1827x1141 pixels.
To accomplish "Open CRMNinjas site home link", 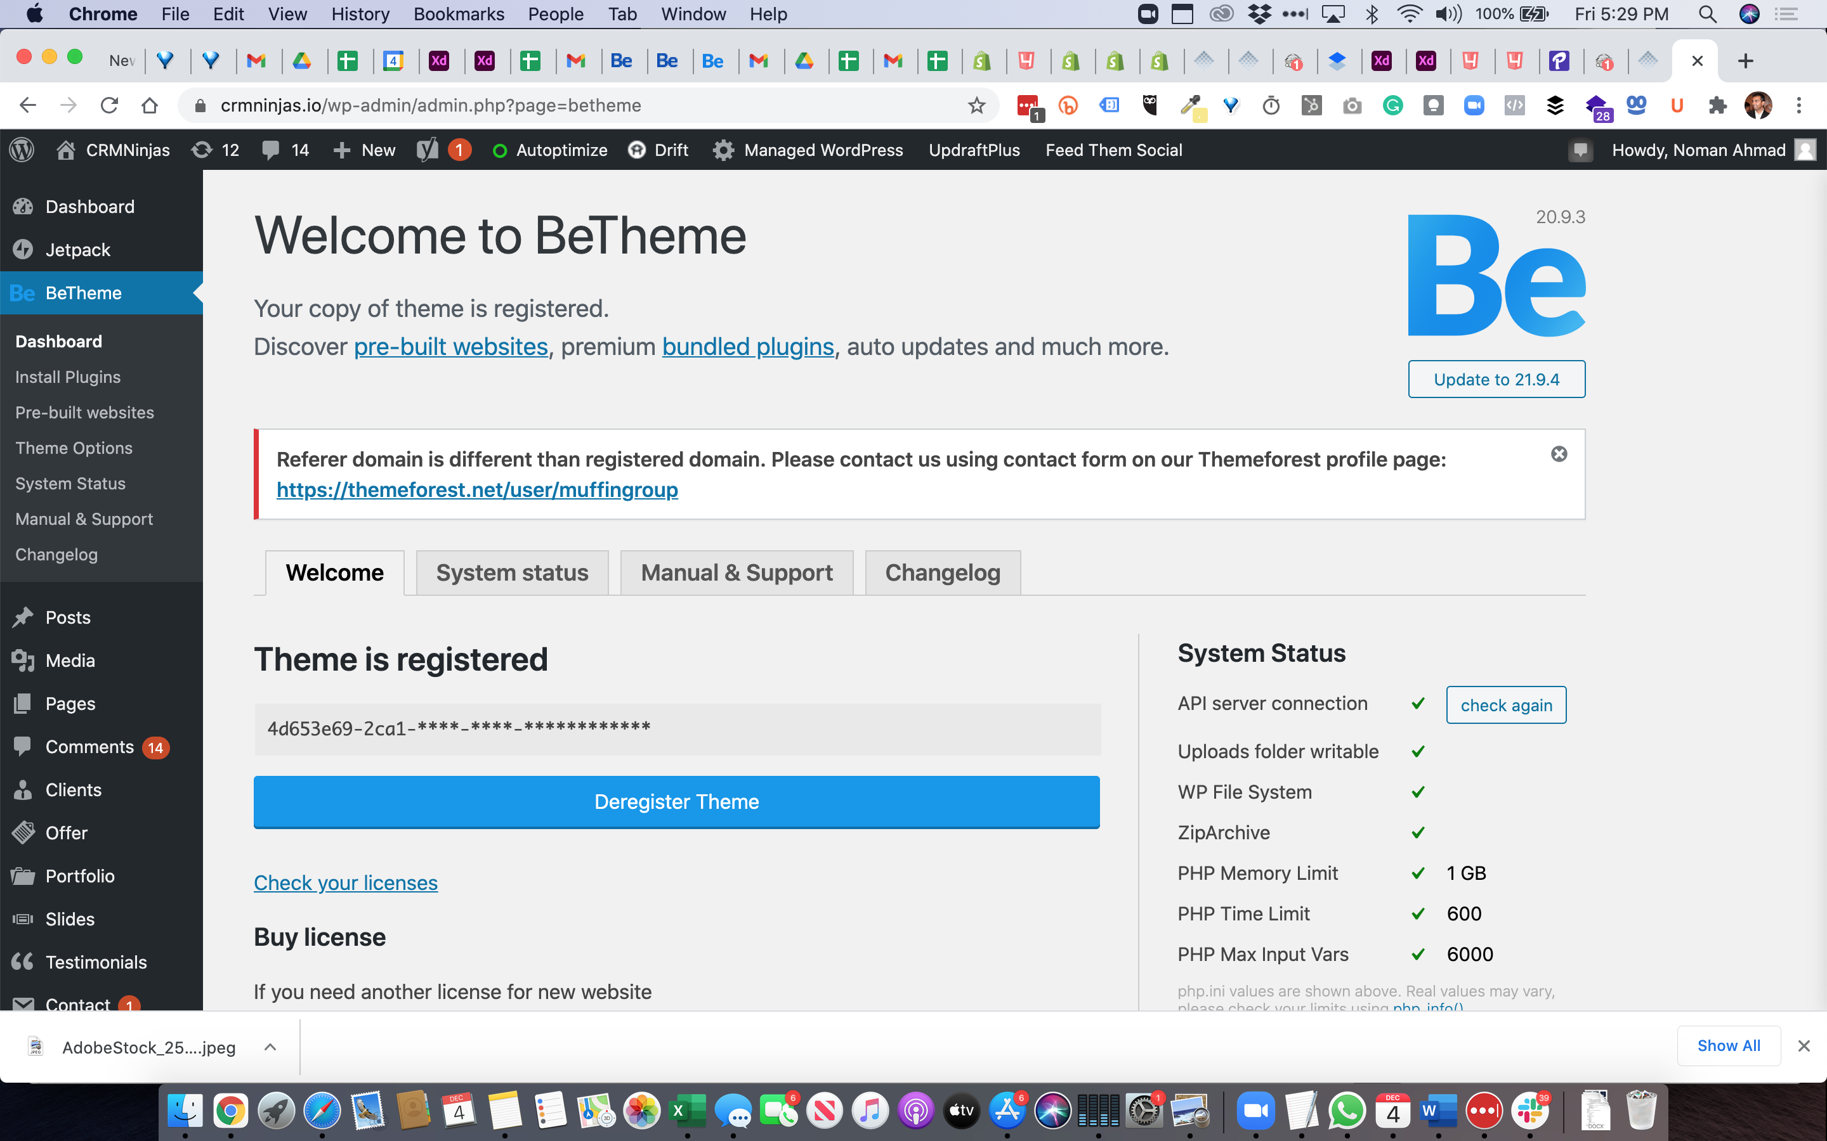I will 114,150.
